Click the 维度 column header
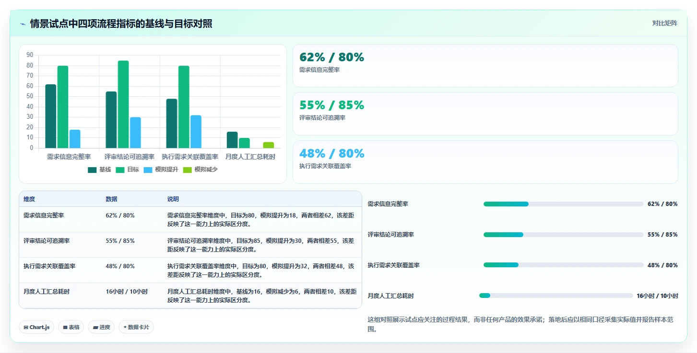 29,199
